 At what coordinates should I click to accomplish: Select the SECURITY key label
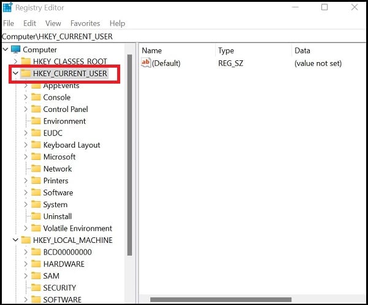pos(59,288)
